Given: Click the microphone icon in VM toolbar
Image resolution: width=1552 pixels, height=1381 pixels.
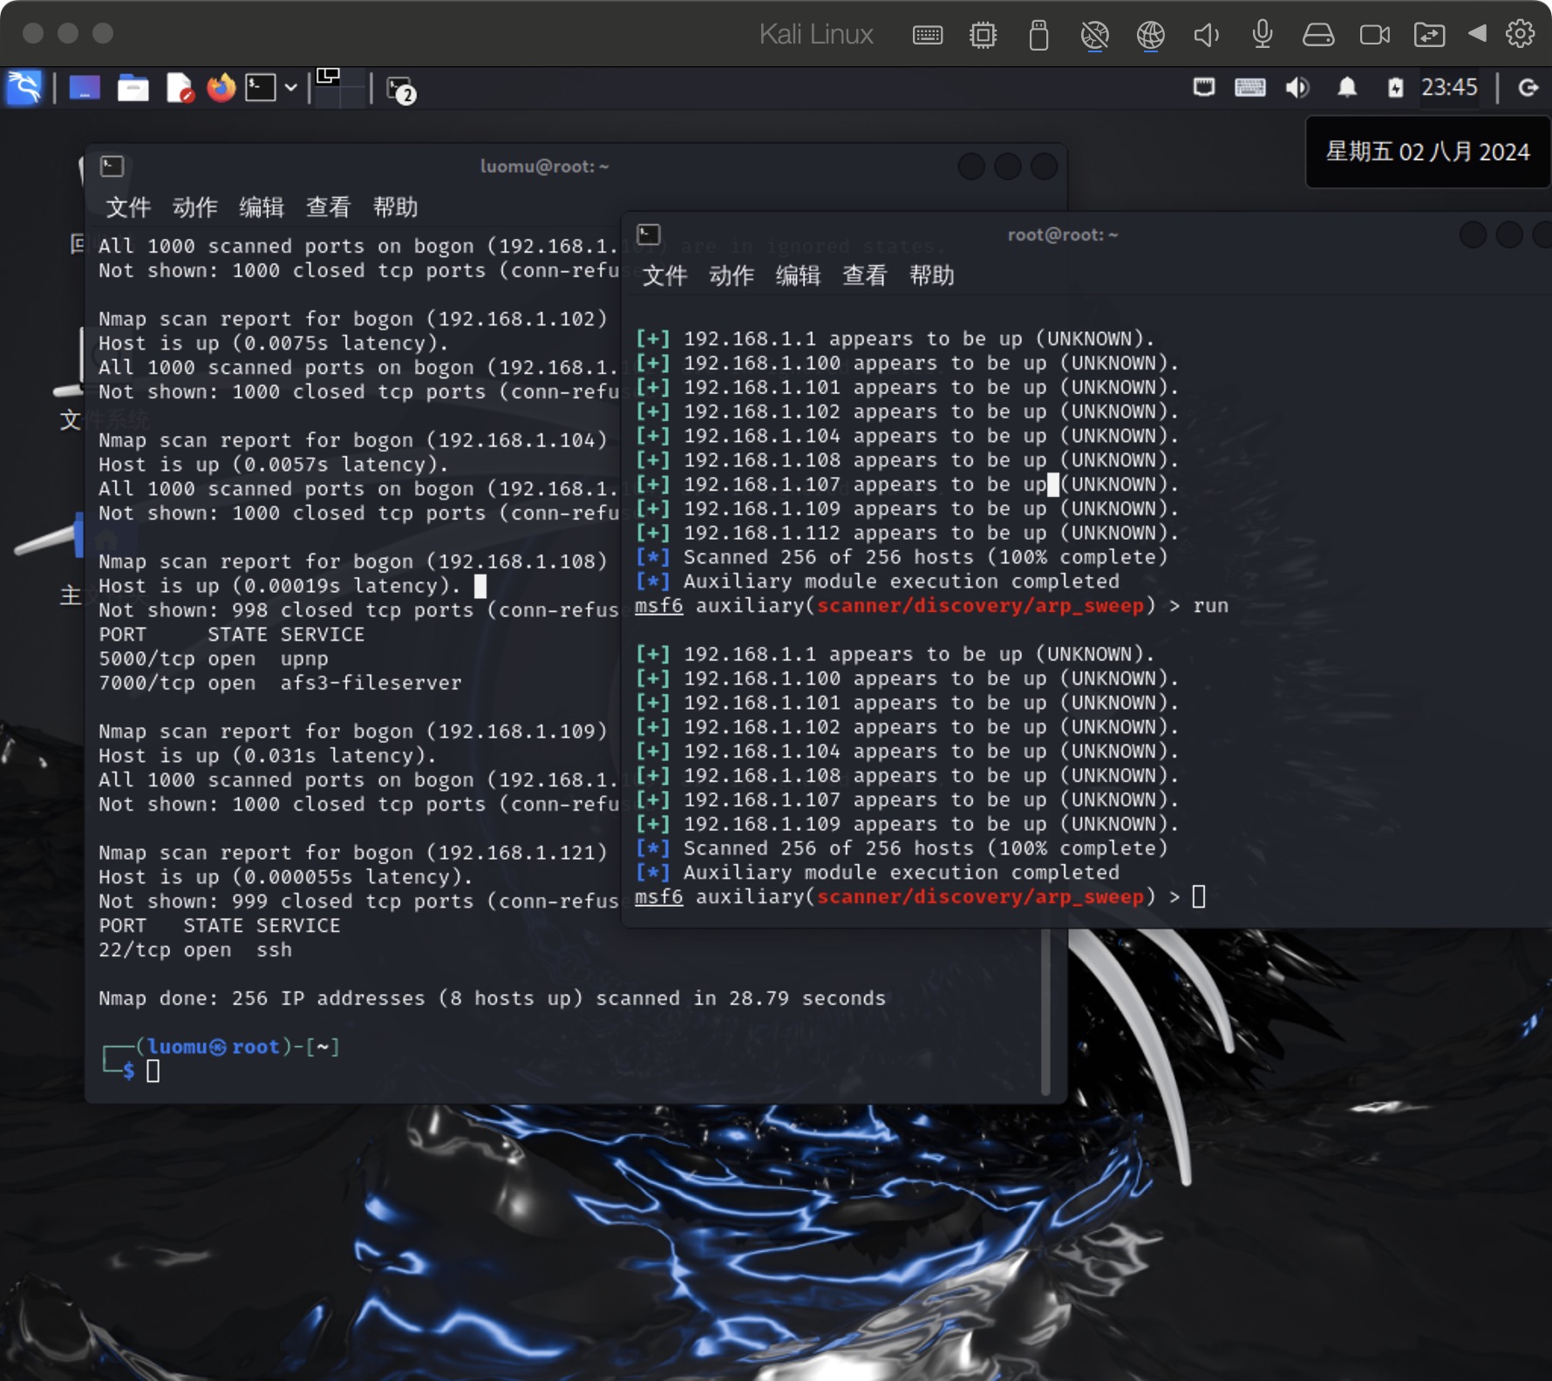Looking at the screenshot, I should point(1262,35).
